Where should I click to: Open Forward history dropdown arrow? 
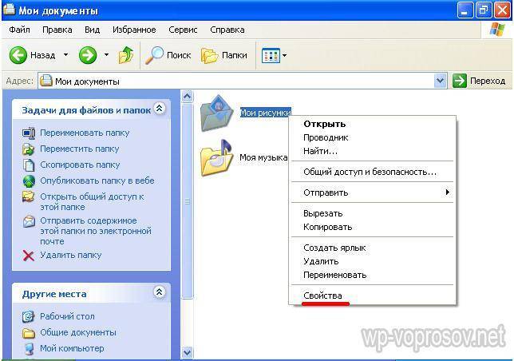(x=106, y=55)
